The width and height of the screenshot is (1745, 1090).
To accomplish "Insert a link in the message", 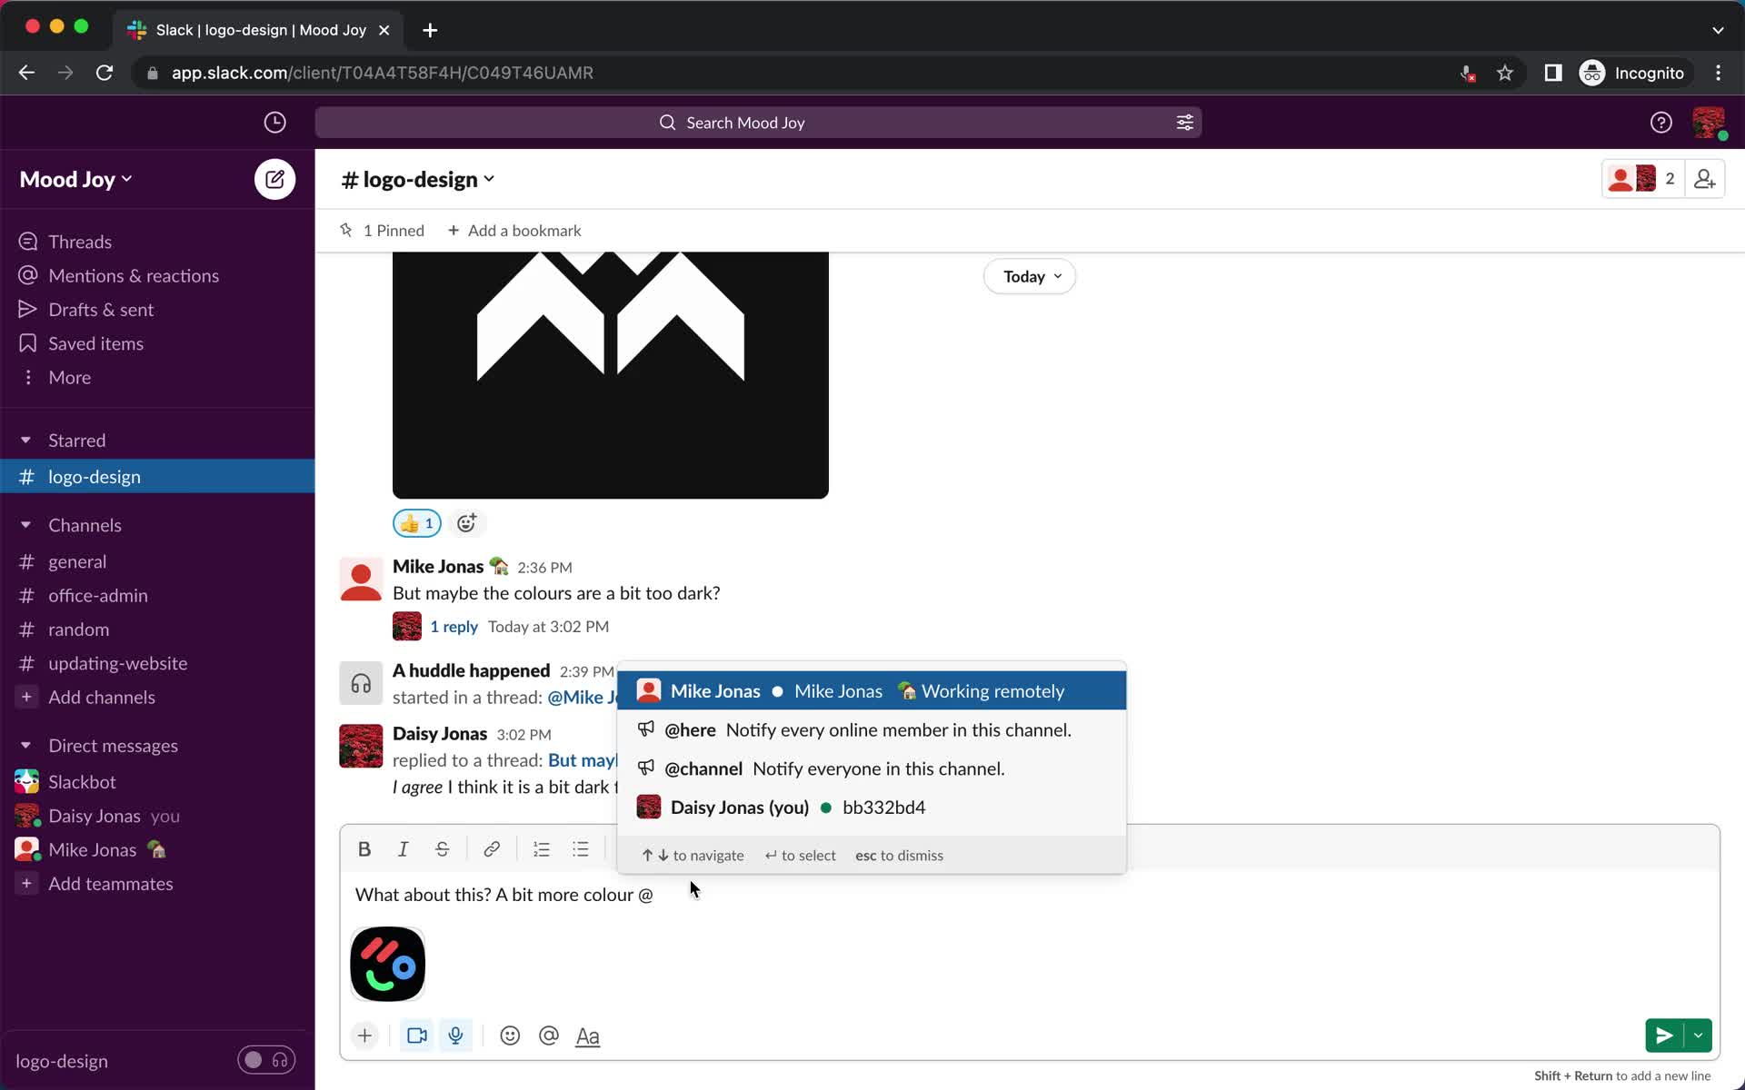I will [x=492, y=849].
